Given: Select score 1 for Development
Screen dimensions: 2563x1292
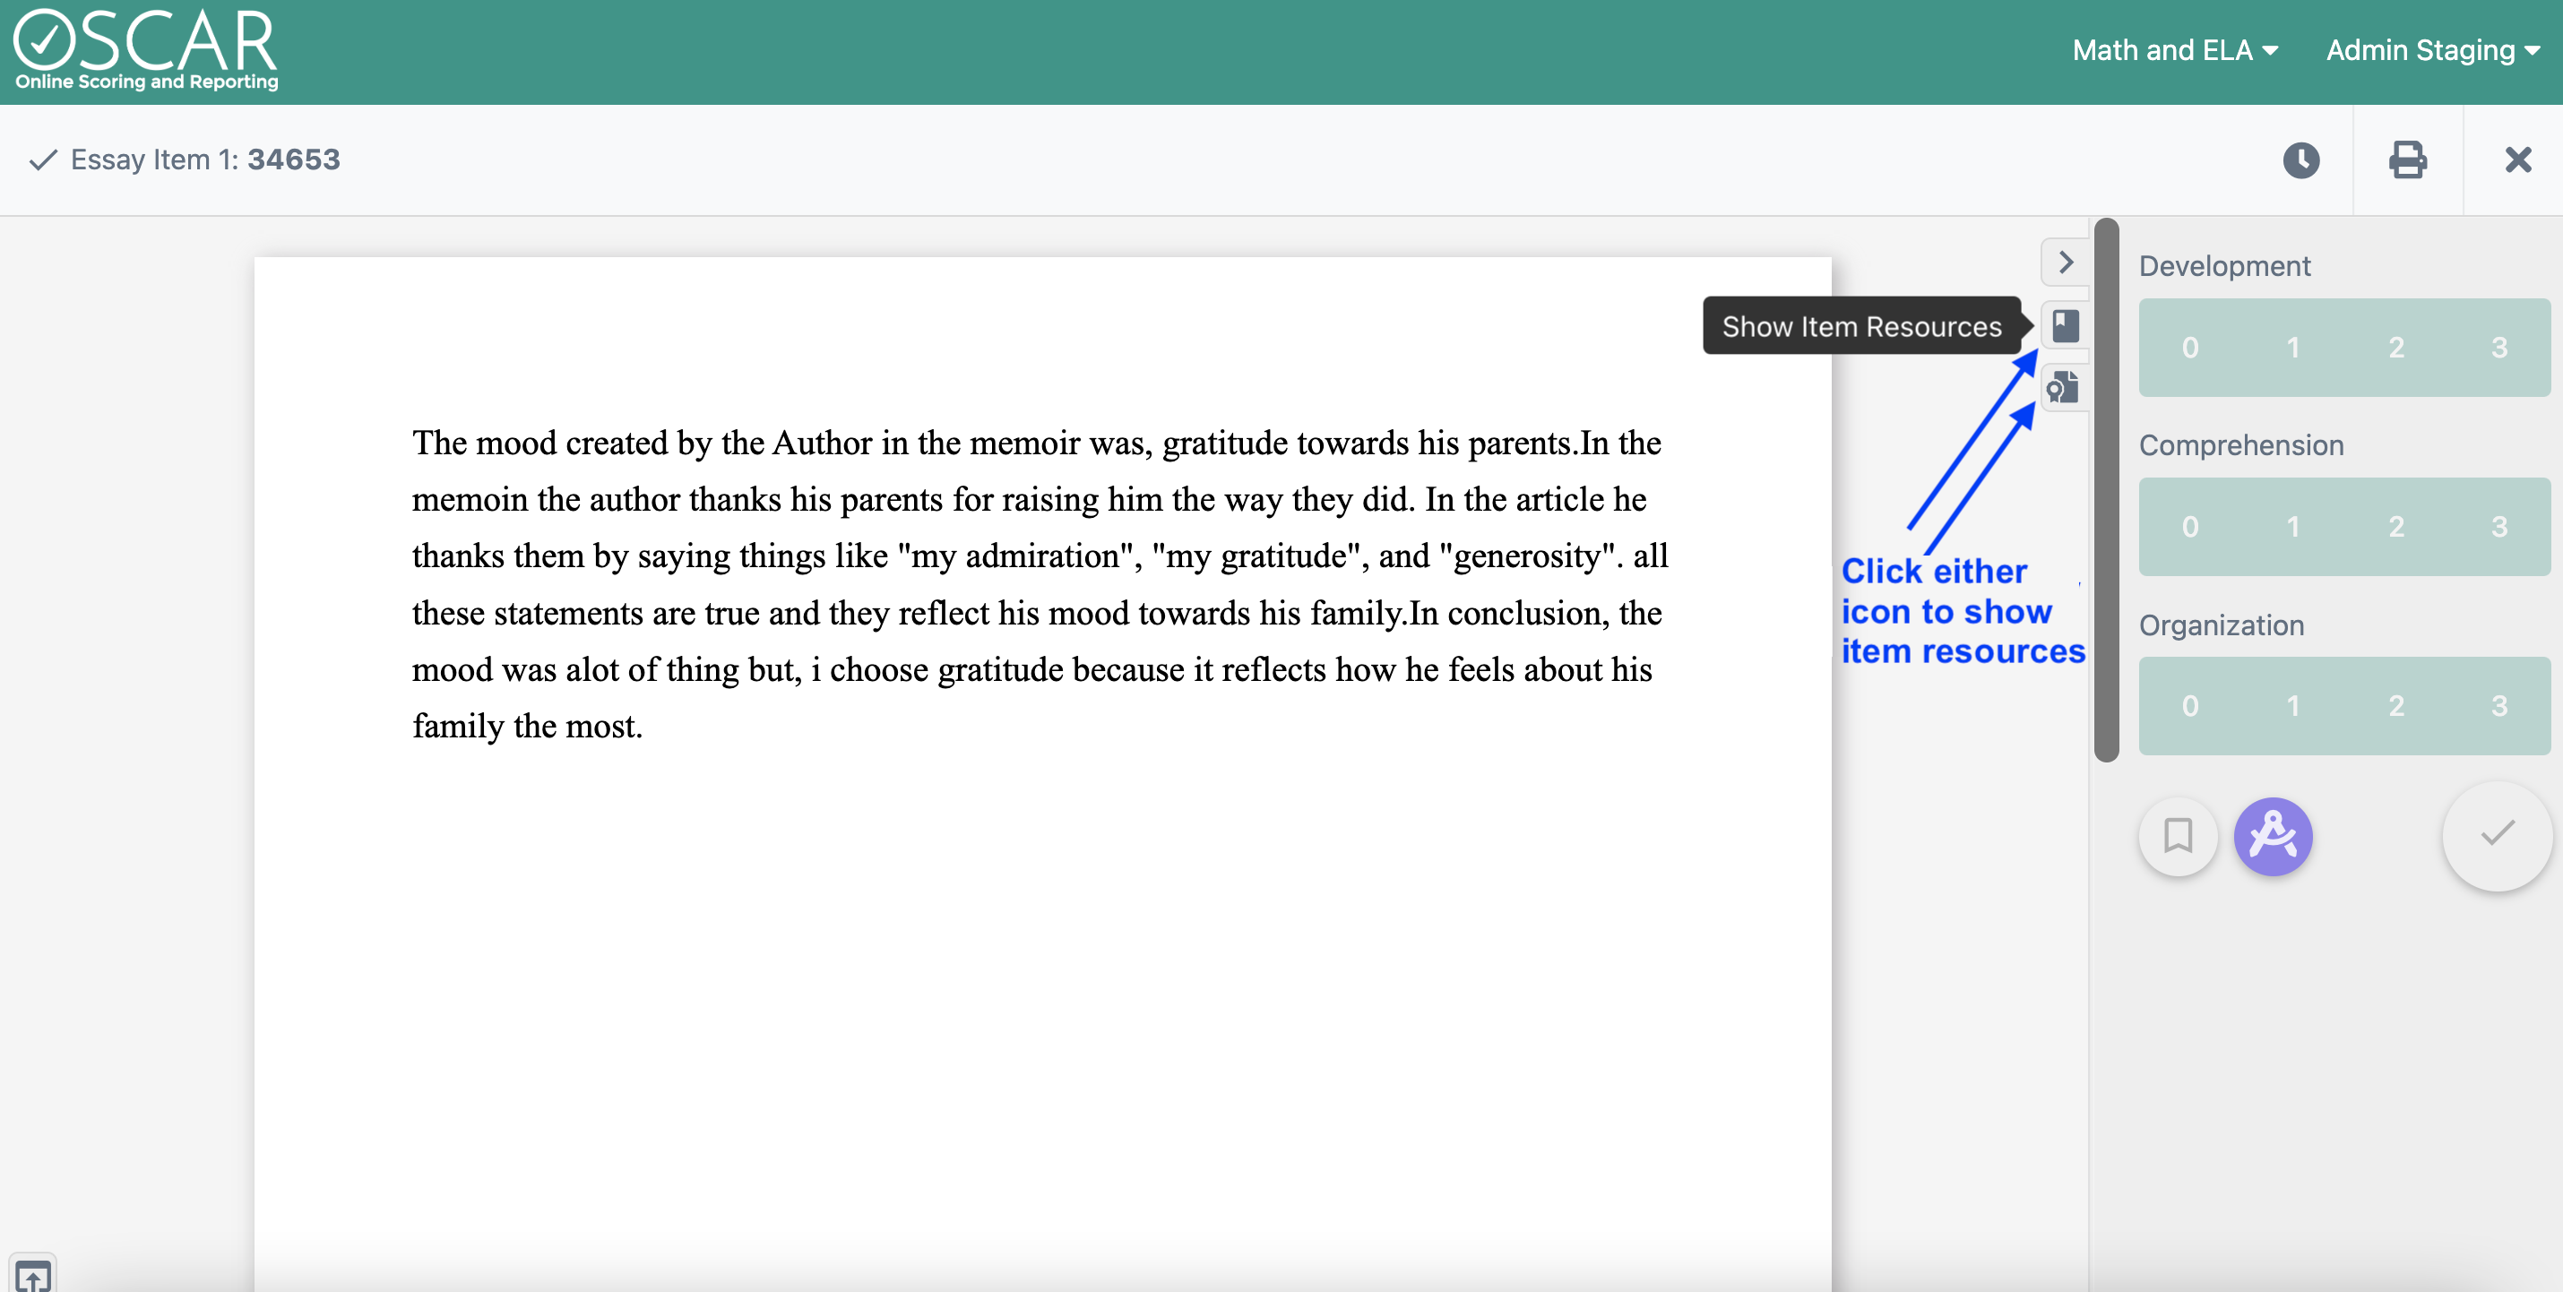Looking at the screenshot, I should (2292, 347).
